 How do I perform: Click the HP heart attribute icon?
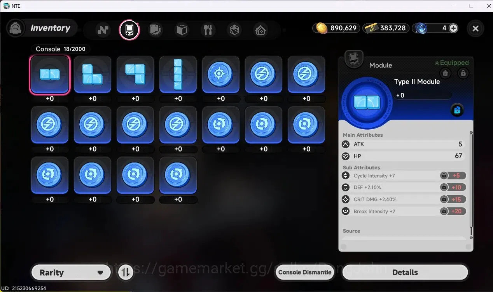(x=345, y=156)
